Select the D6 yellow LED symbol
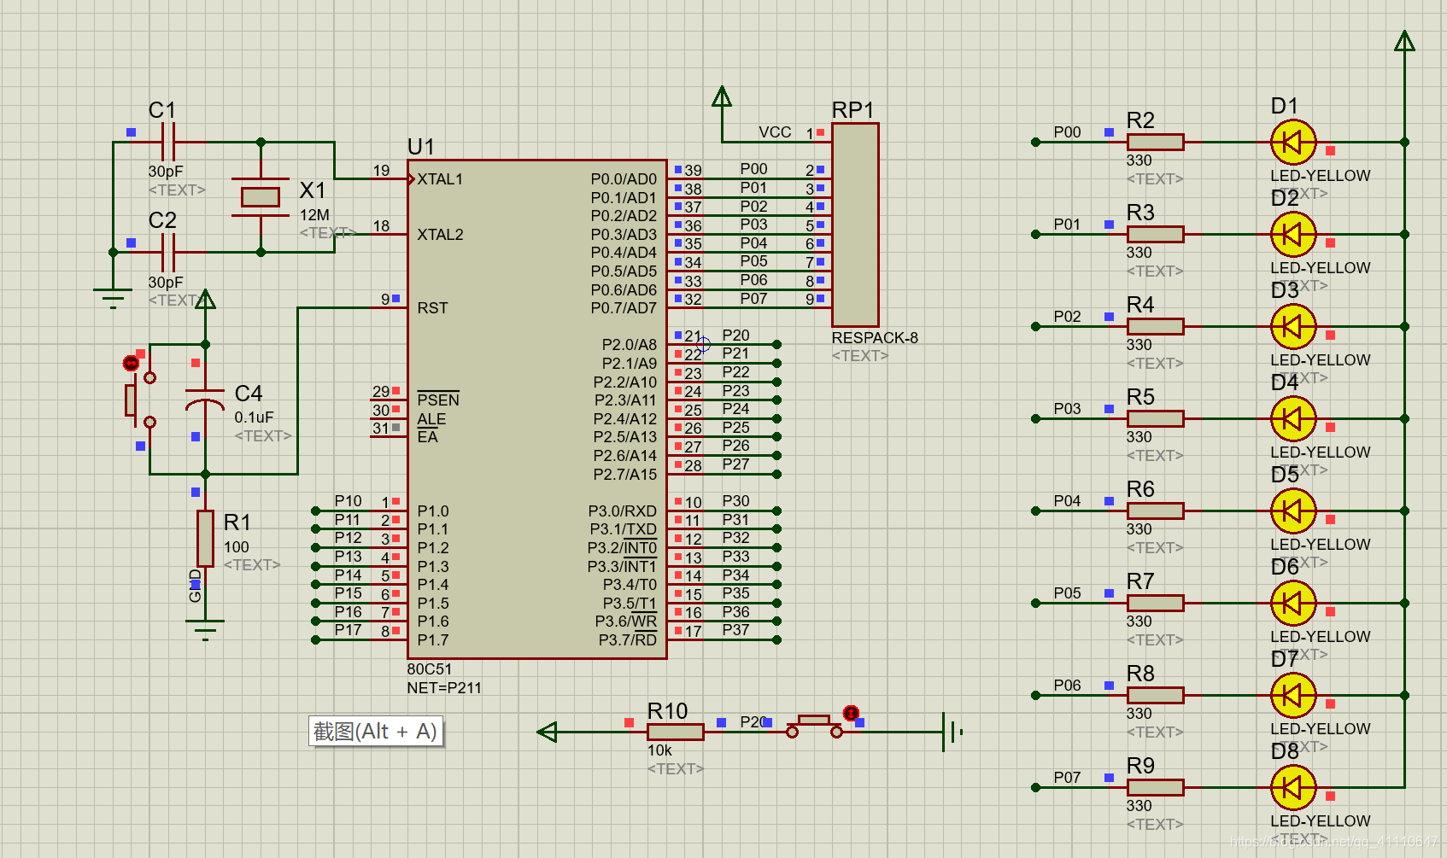1447x858 pixels. pyautogui.click(x=1293, y=603)
